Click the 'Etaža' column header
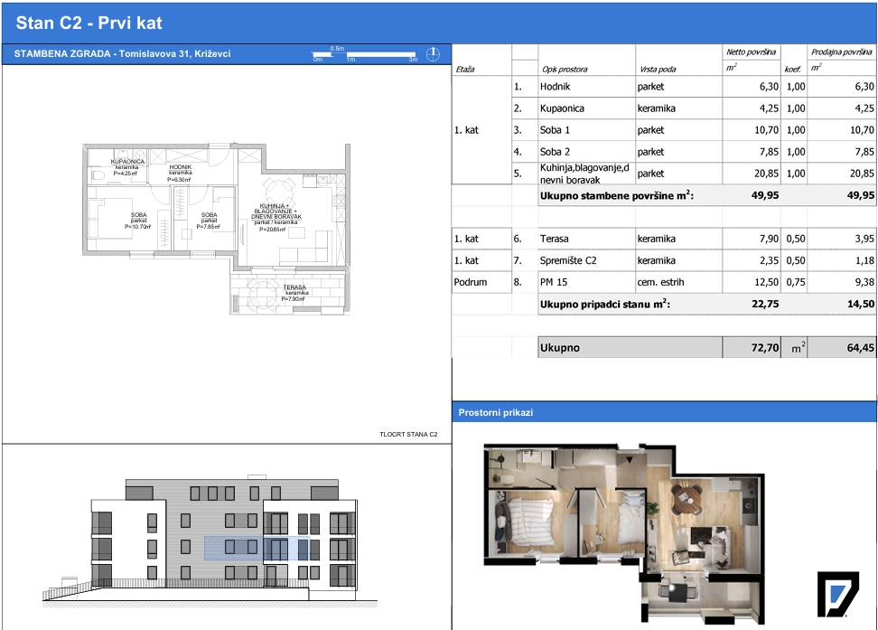The image size is (878, 630). (465, 70)
